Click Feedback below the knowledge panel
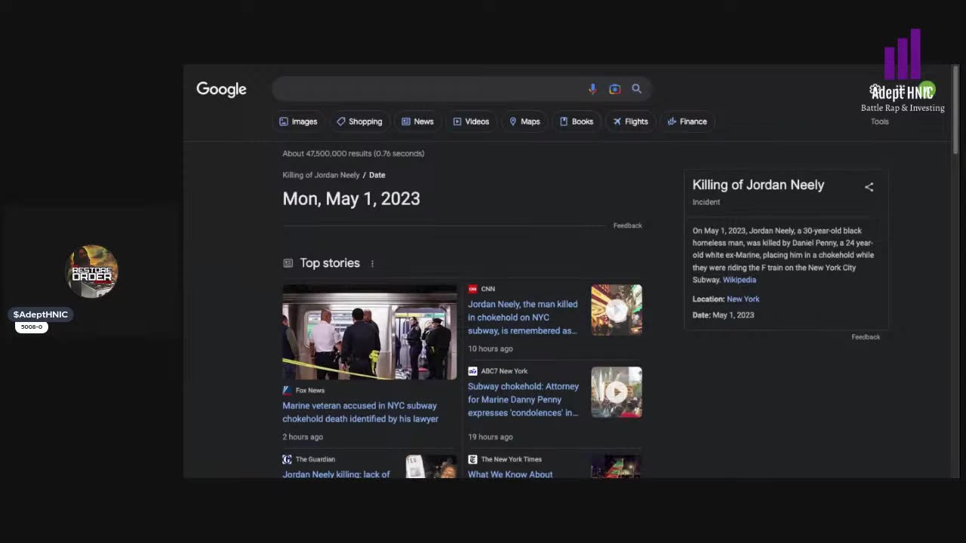The width and height of the screenshot is (966, 543). click(x=866, y=337)
